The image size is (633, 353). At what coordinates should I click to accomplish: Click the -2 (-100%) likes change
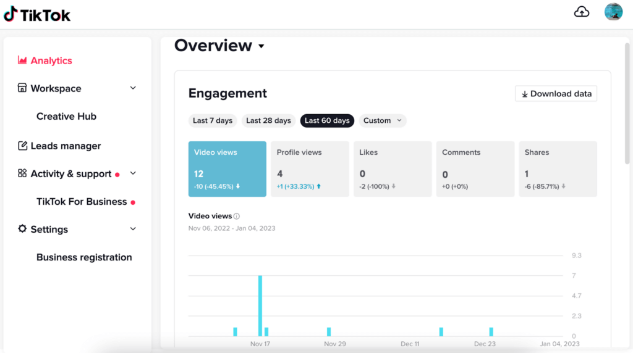[x=378, y=186]
